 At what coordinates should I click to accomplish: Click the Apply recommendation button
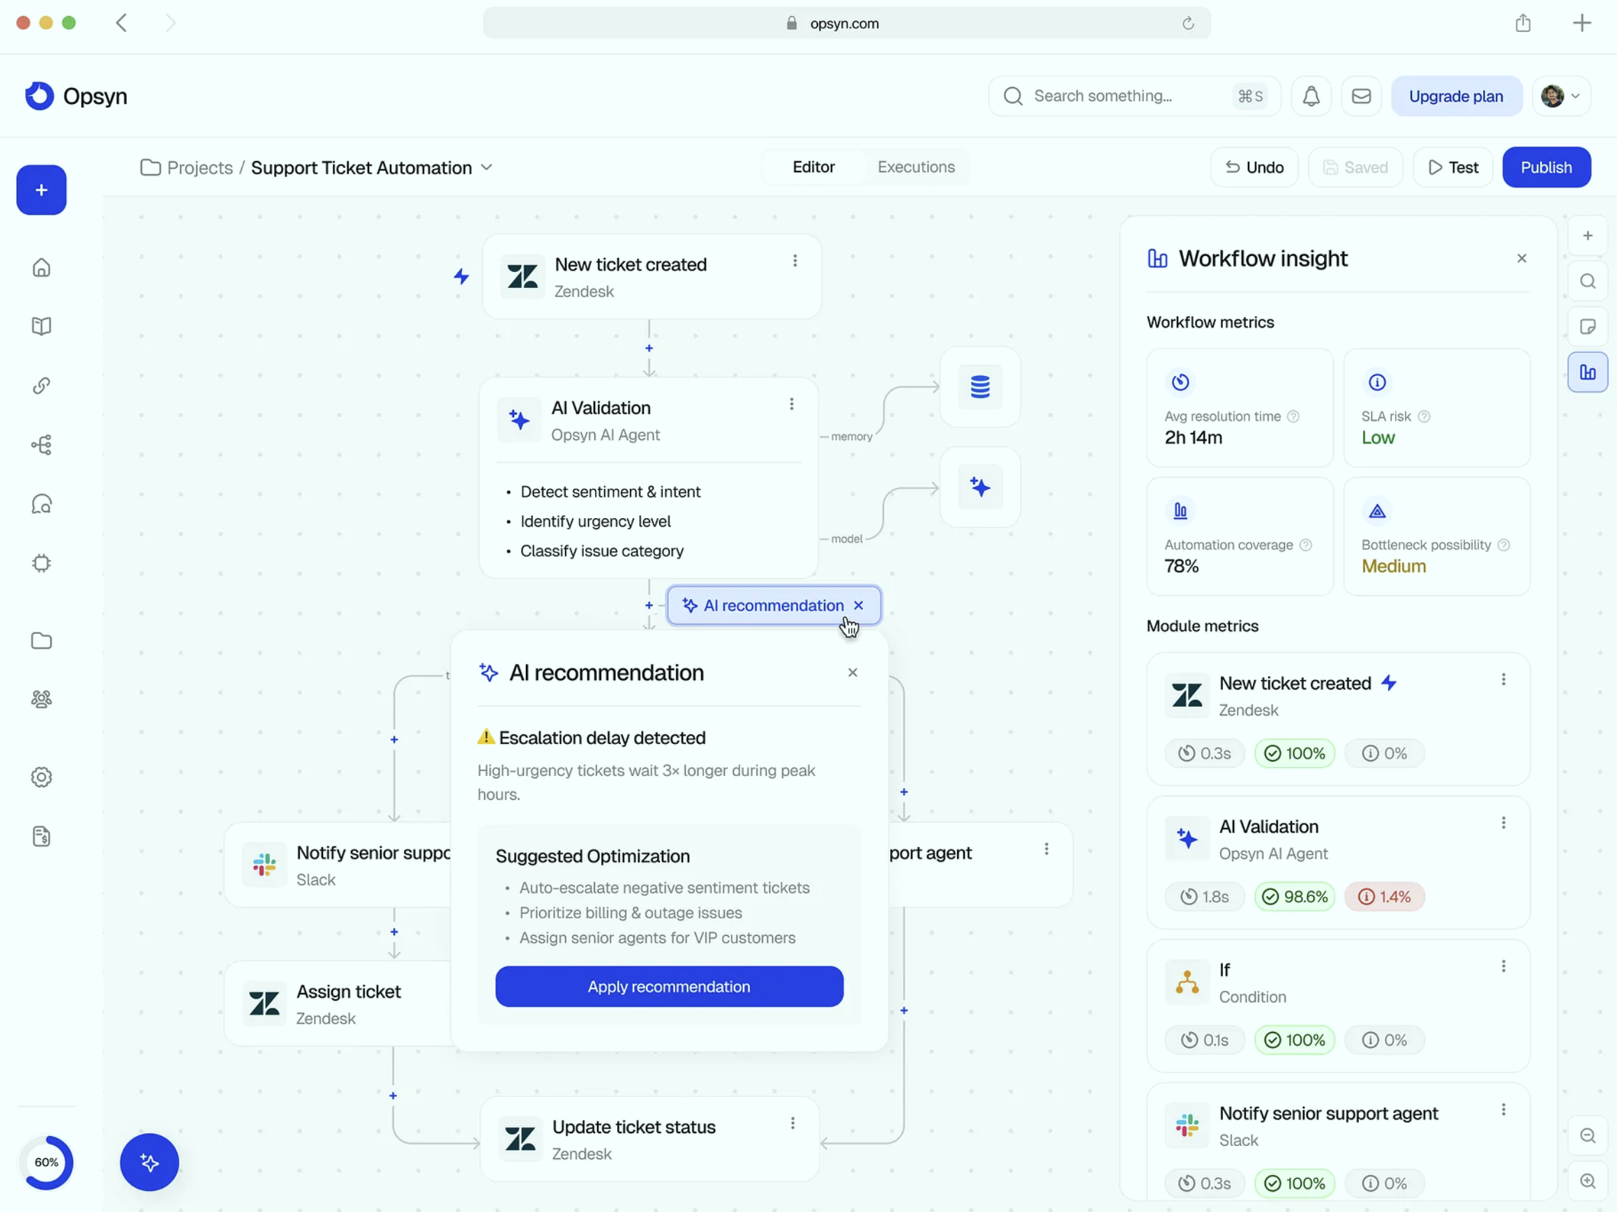coord(668,986)
